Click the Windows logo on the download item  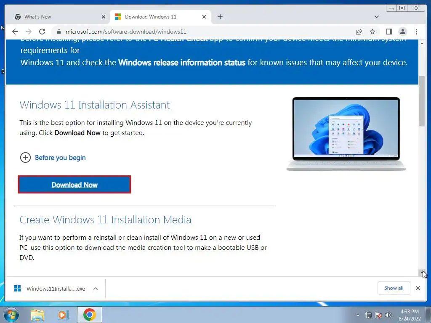(x=17, y=289)
